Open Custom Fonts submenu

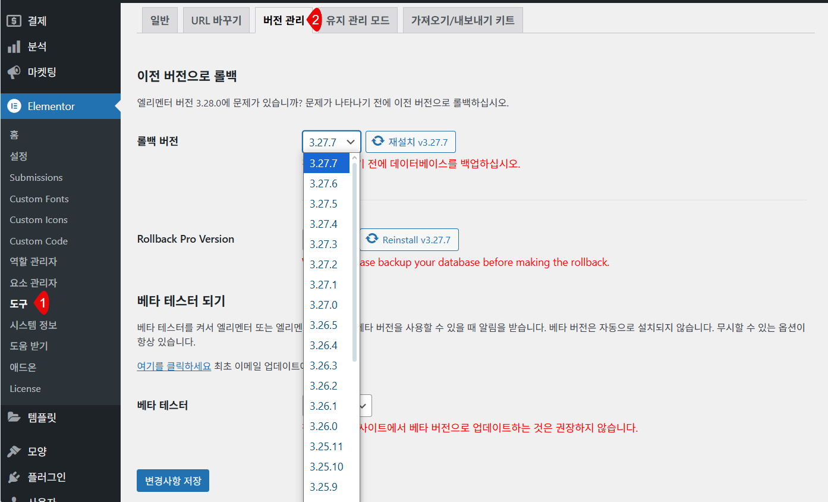39,199
